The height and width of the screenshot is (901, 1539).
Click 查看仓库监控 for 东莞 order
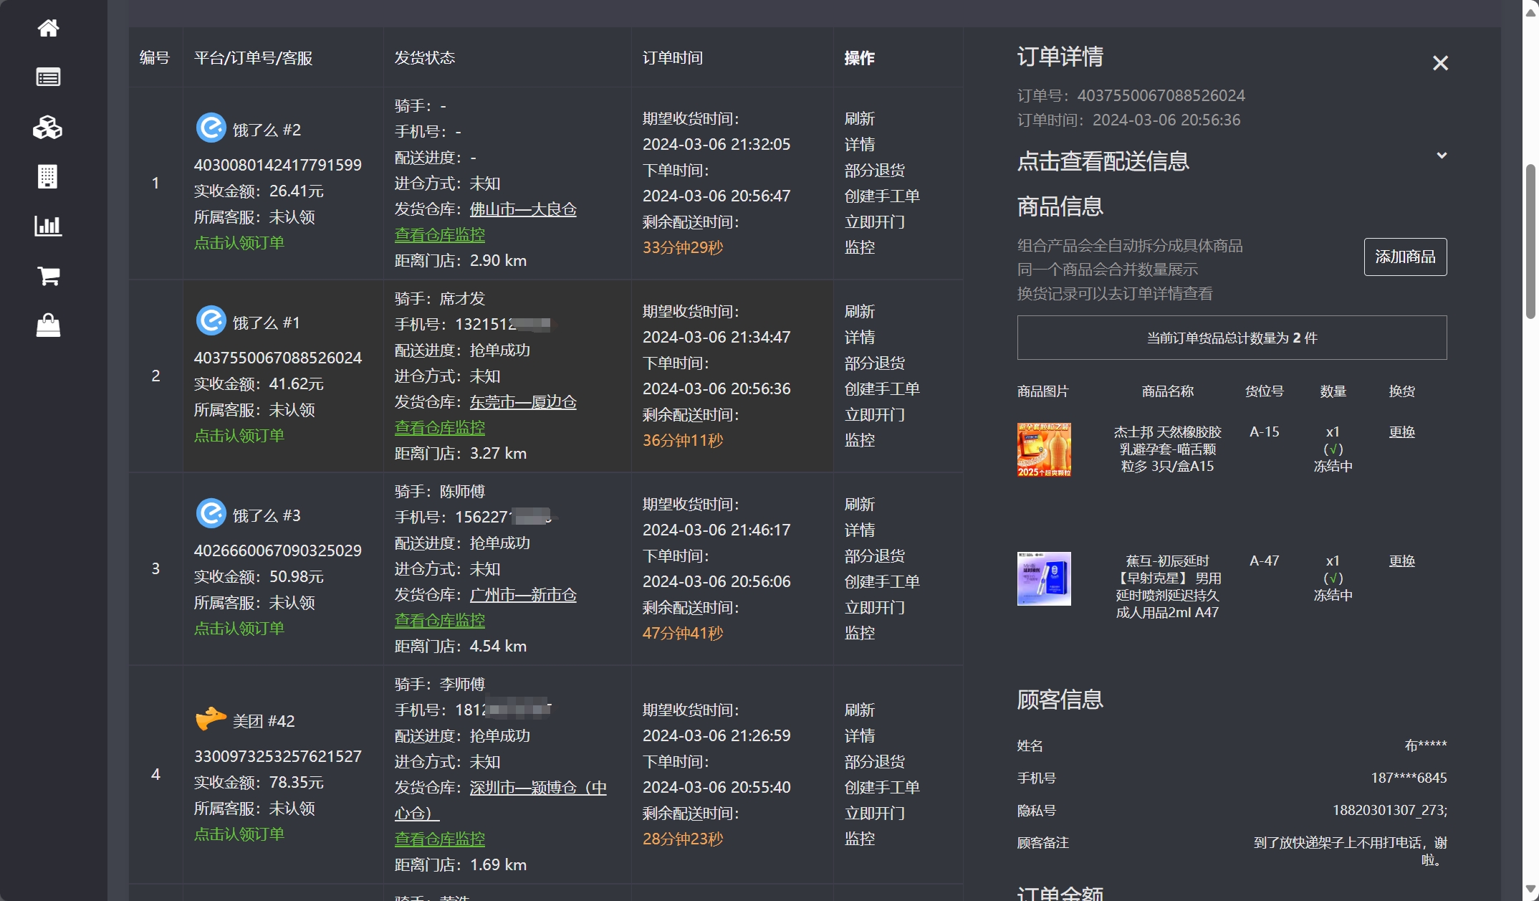click(440, 428)
